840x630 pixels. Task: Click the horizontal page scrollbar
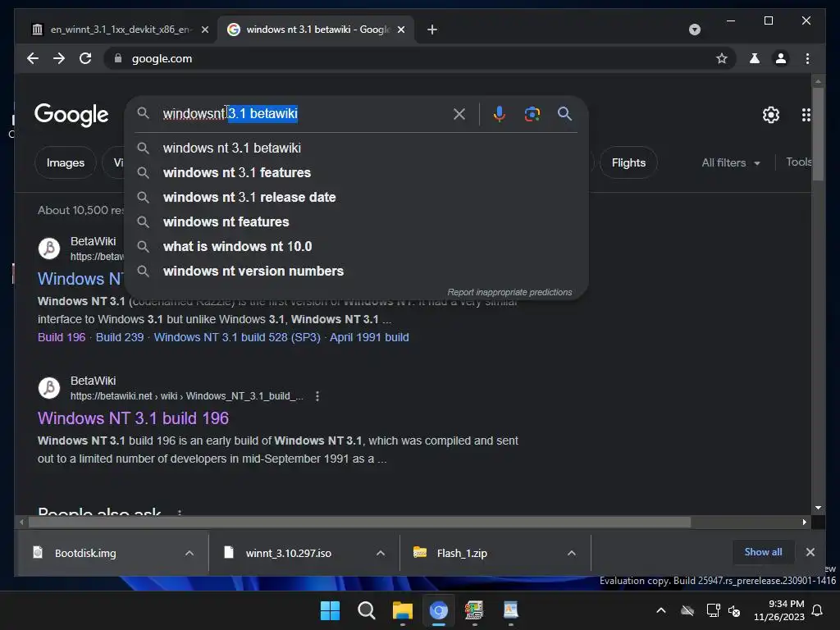(359, 522)
